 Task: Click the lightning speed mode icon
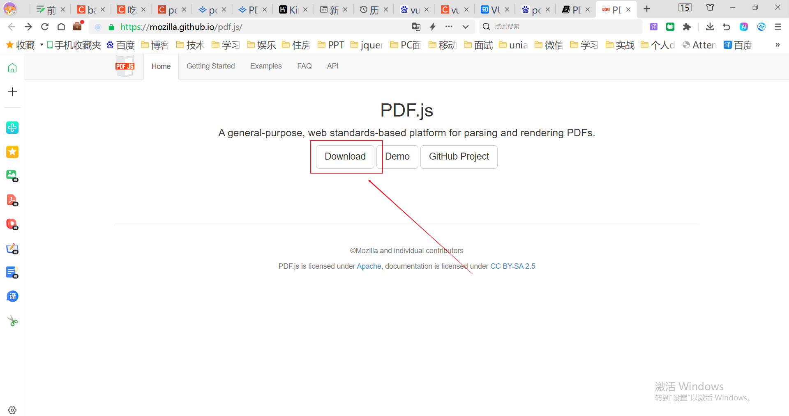(x=433, y=27)
